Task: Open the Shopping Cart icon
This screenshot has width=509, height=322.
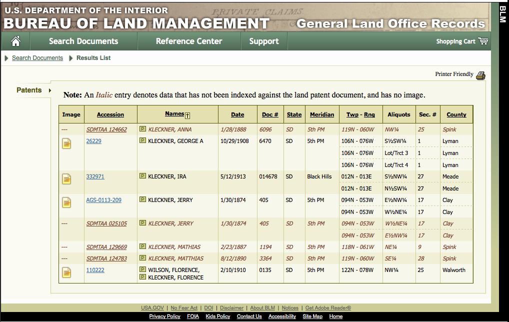Action: click(x=482, y=41)
